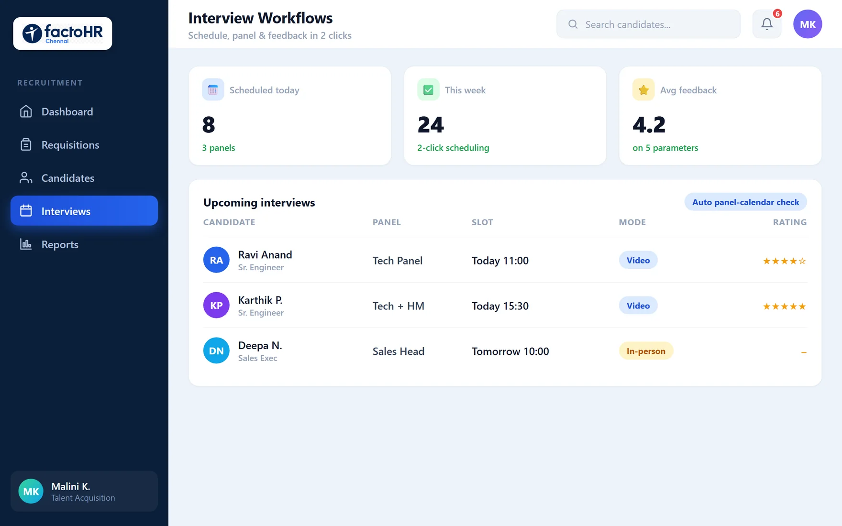The width and height of the screenshot is (842, 526).
Task: Click the Scheduled today count 8
Action: [x=209, y=125]
